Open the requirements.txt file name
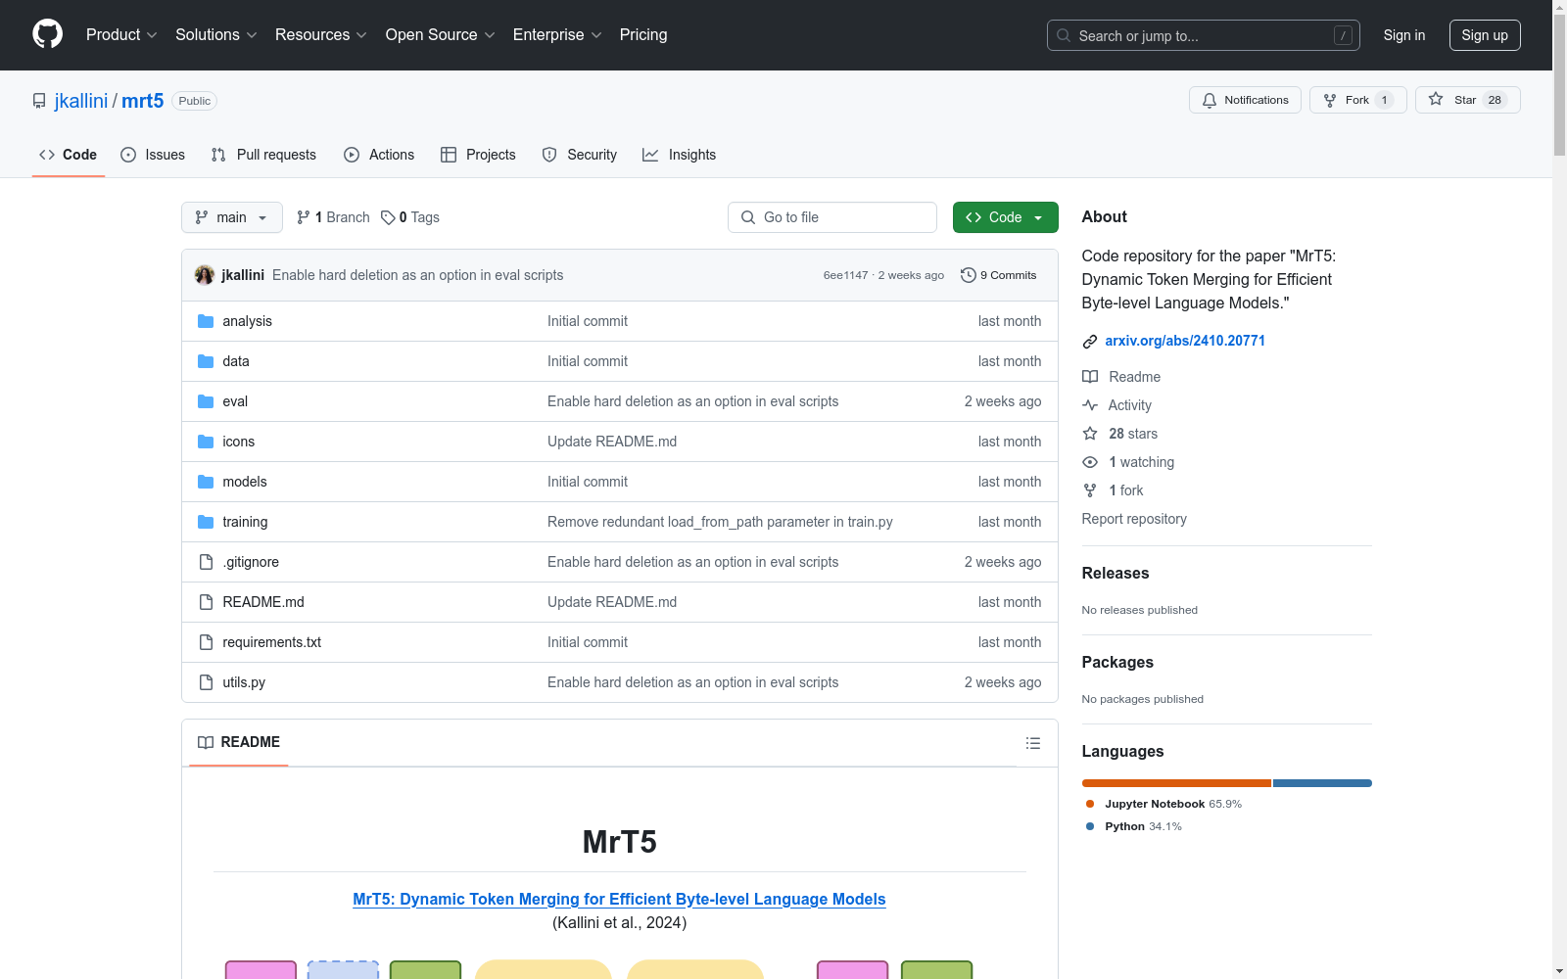Image resolution: width=1567 pixels, height=979 pixels. click(271, 642)
